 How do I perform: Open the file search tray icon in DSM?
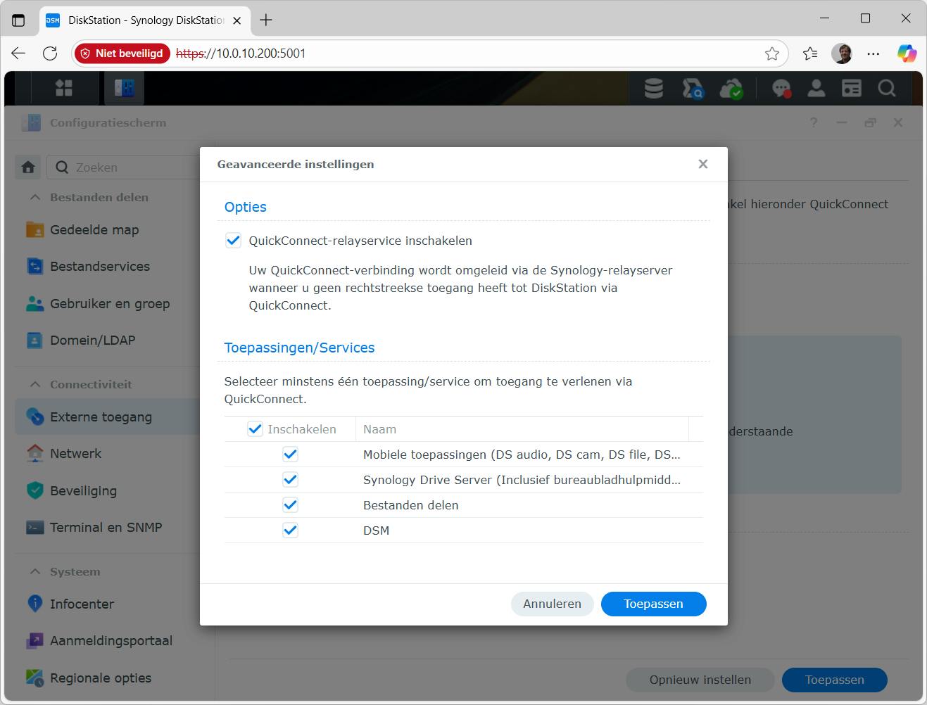693,88
